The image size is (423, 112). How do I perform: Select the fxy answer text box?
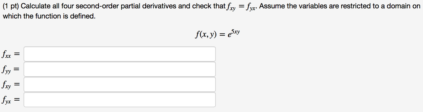[x=119, y=84]
